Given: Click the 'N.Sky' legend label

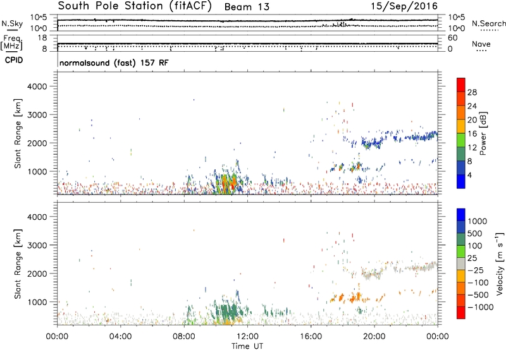Looking at the screenshot, I should pos(12,23).
